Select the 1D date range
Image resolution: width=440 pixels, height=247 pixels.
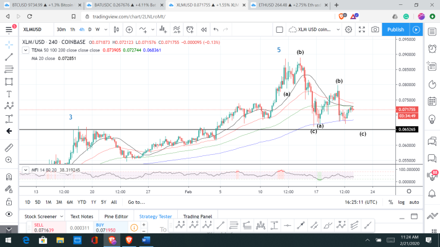(x=27, y=202)
